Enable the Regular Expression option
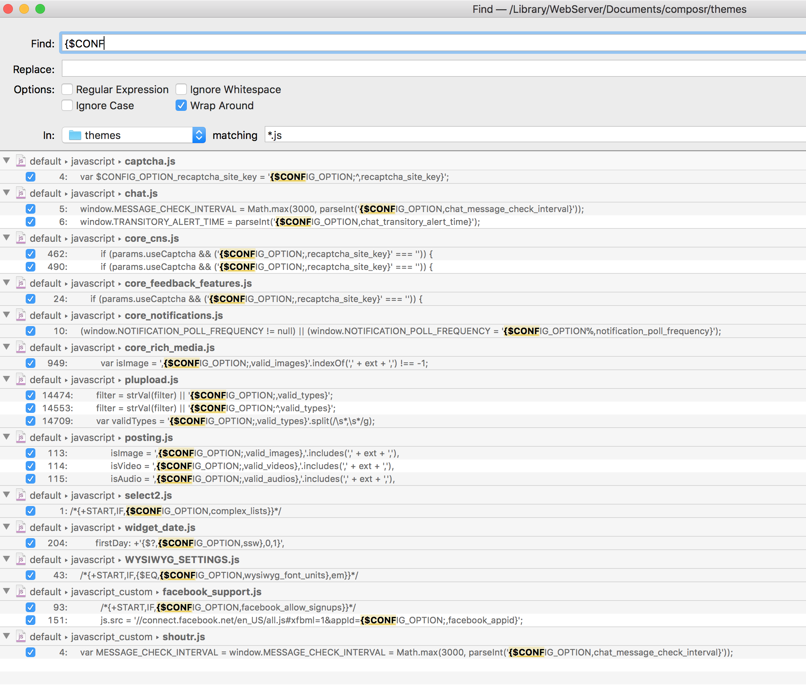This screenshot has height=690, width=806. [x=68, y=89]
